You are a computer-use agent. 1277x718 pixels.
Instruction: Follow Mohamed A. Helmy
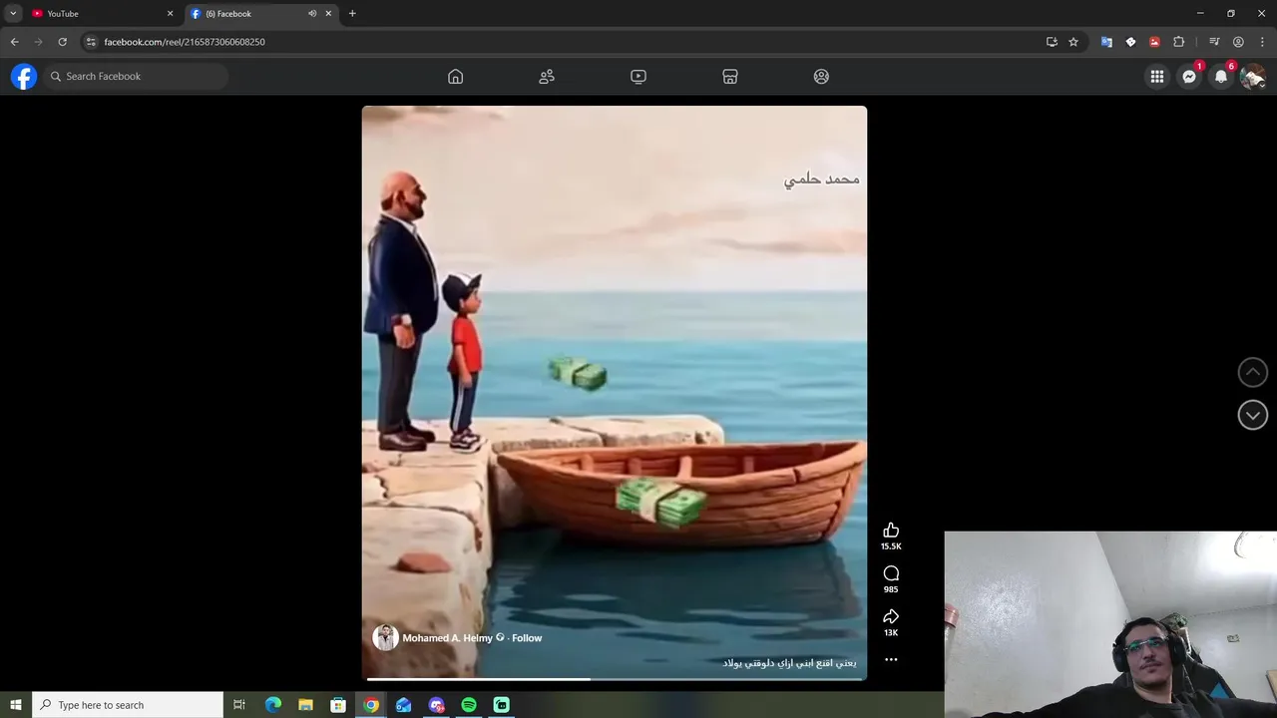(x=527, y=638)
